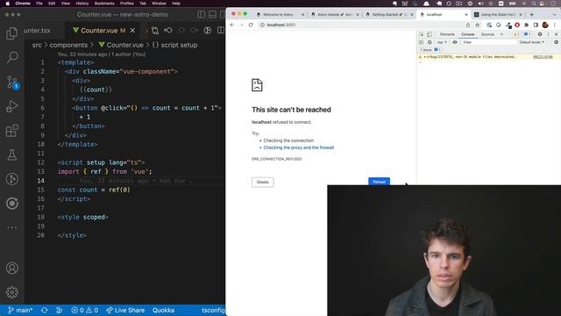Image resolution: width=561 pixels, height=316 pixels.
Task: Start Live Share from status bar
Action: [x=125, y=310]
